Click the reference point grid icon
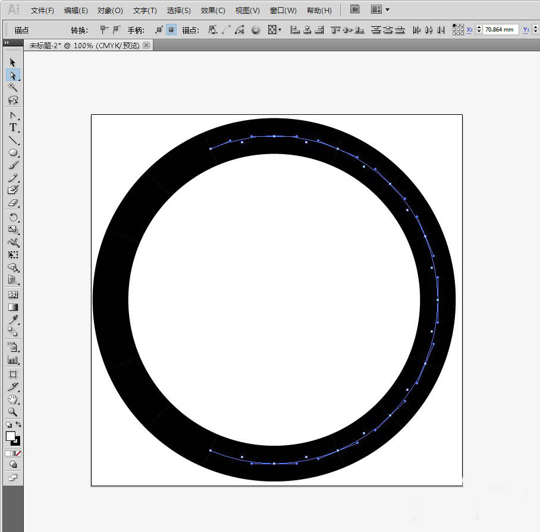540x532 pixels. click(458, 30)
